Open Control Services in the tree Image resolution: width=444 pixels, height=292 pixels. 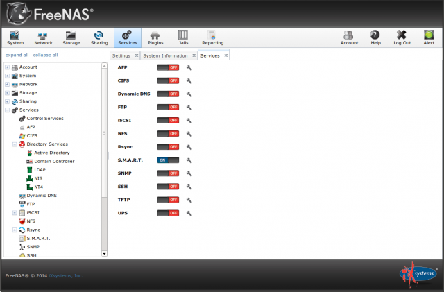coord(45,119)
